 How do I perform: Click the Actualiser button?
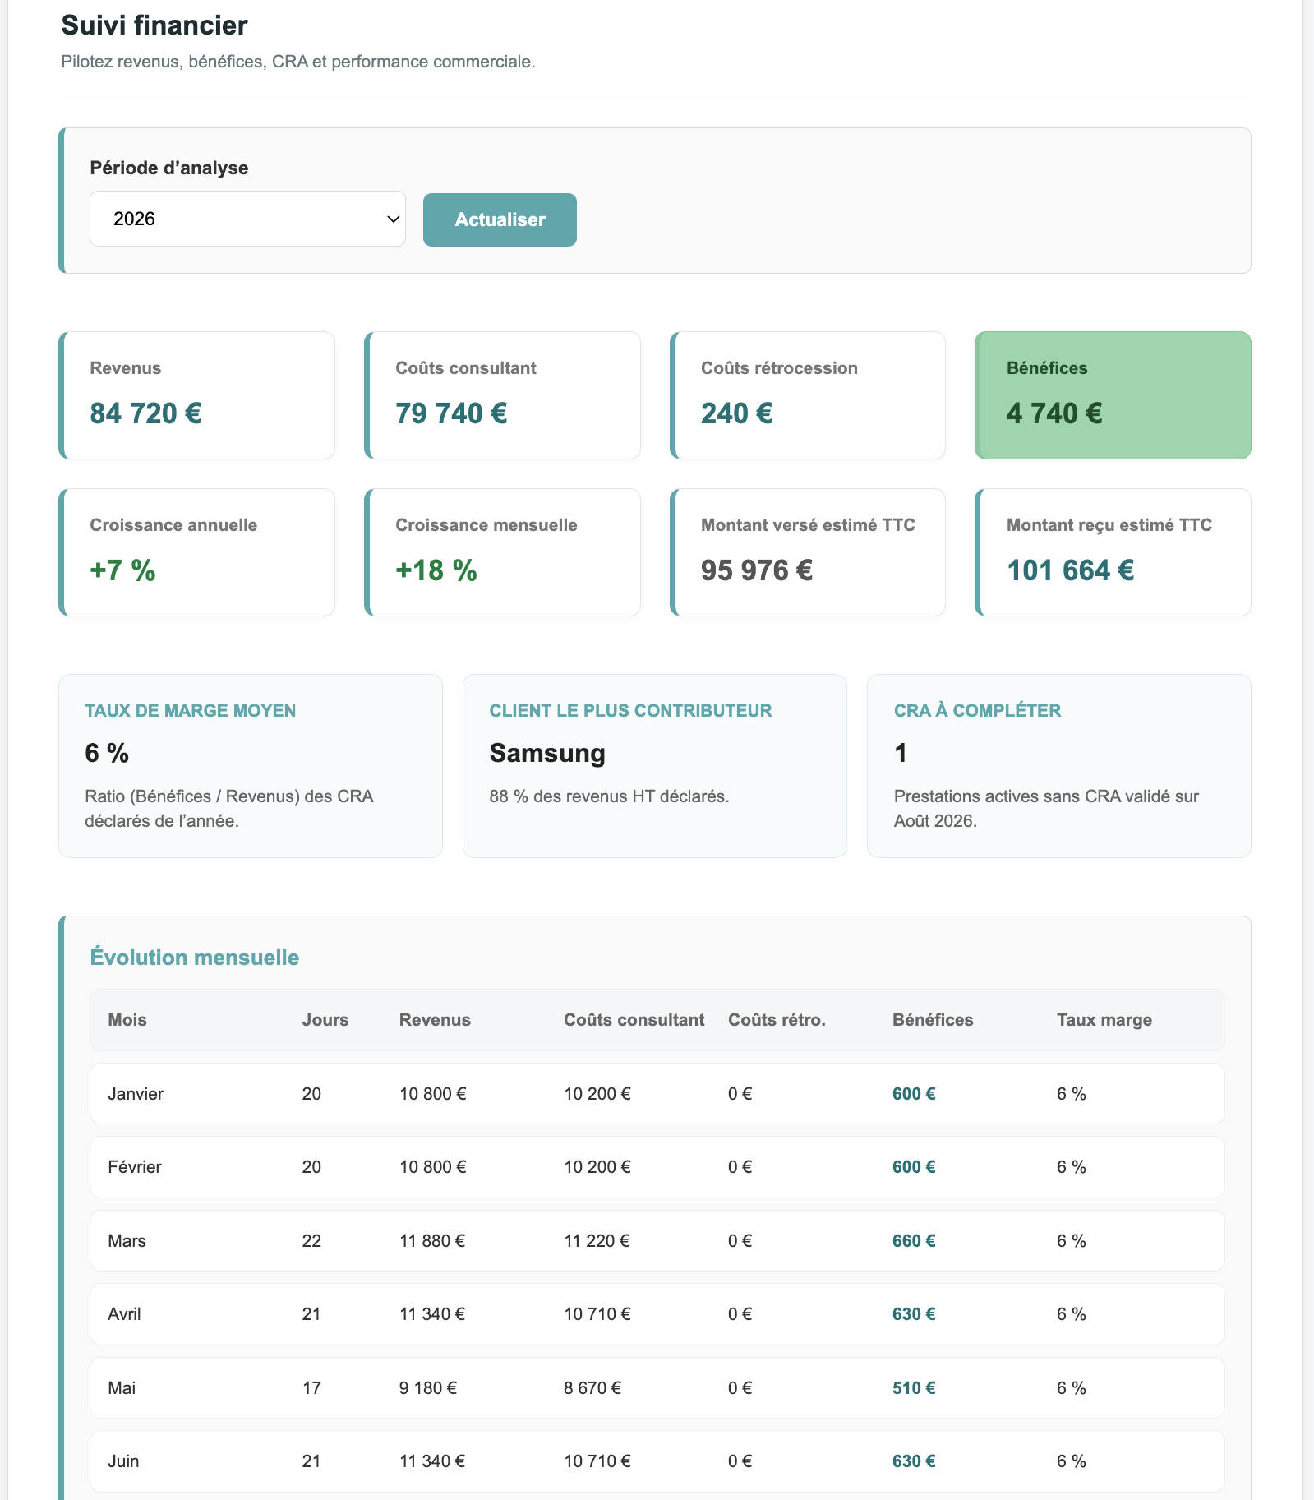point(500,219)
